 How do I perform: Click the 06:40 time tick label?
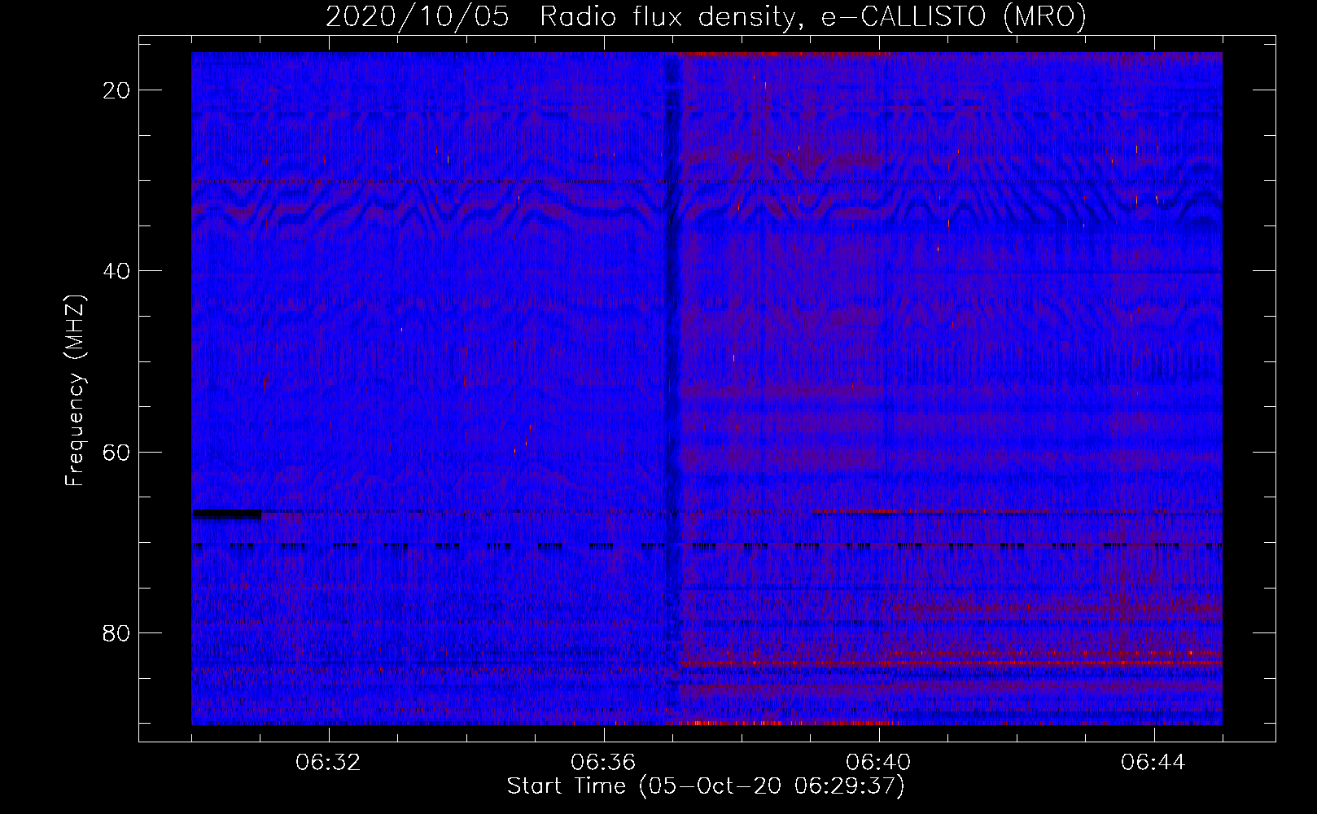879,763
